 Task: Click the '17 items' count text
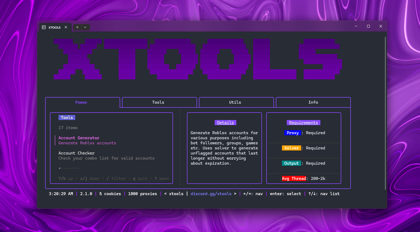(x=68, y=128)
